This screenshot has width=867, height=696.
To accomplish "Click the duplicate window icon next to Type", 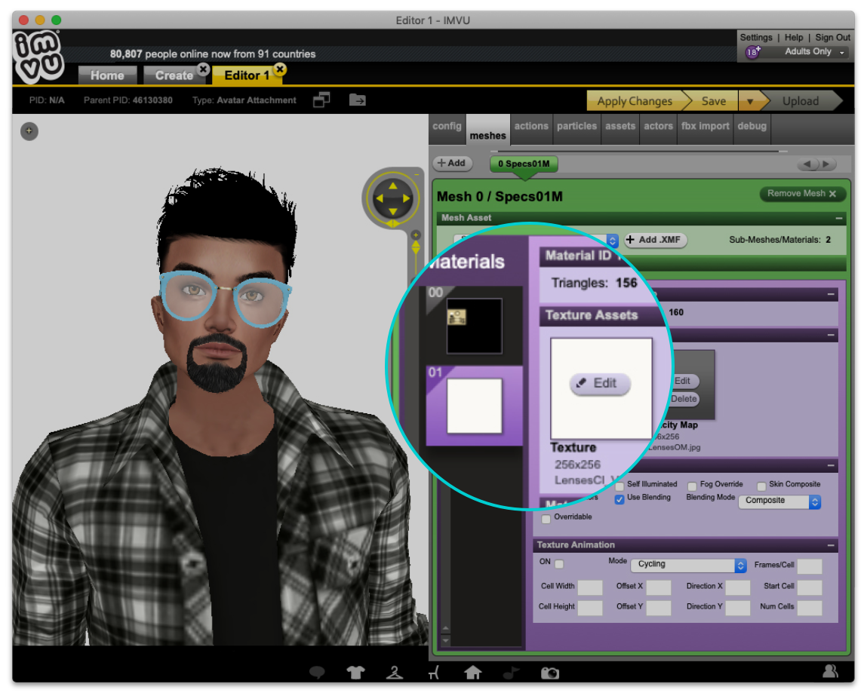I will tap(321, 100).
